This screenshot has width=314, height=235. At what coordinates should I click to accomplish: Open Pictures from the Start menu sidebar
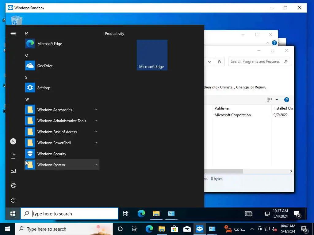(13, 171)
